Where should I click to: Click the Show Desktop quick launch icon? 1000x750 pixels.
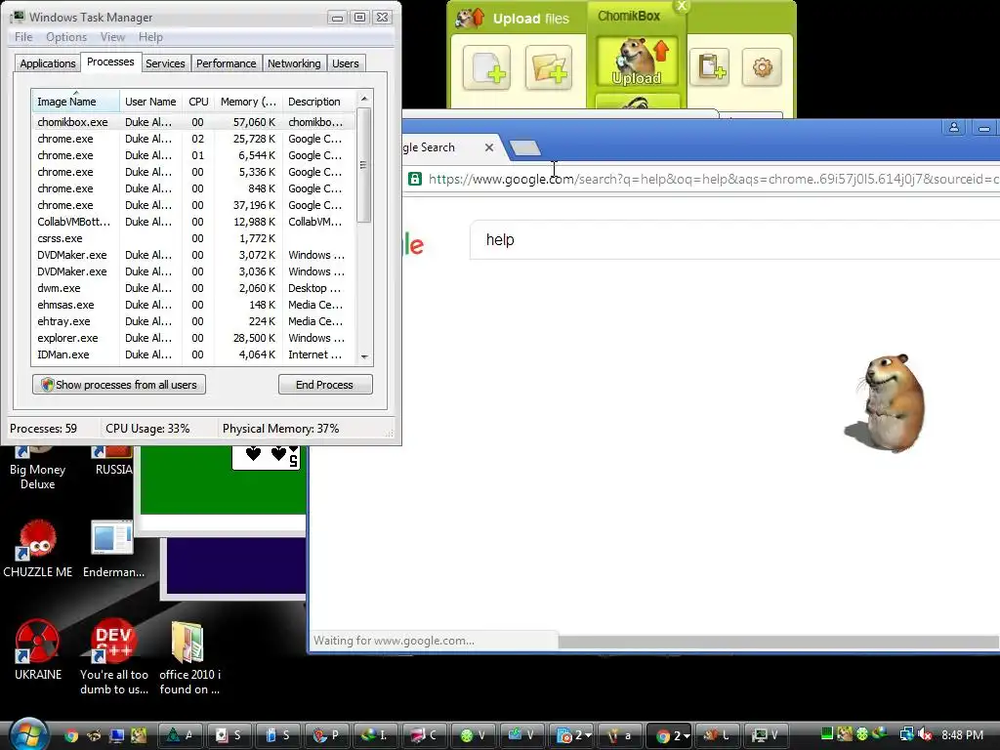pyautogui.click(x=117, y=735)
